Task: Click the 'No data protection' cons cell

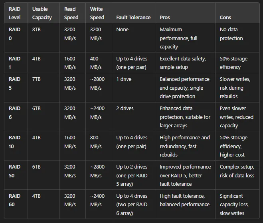Action: 231,34
